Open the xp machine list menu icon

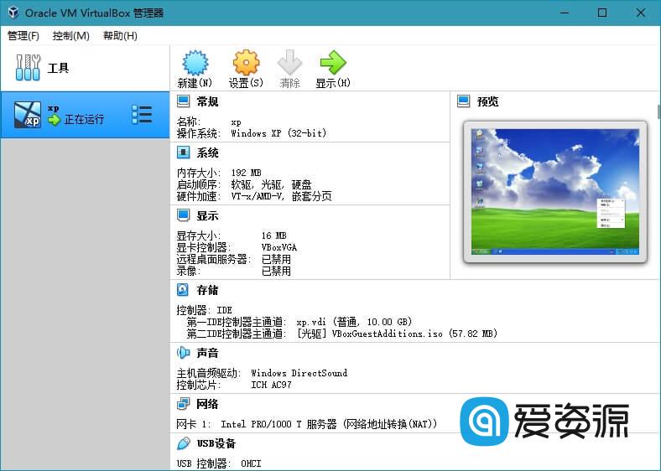[142, 116]
